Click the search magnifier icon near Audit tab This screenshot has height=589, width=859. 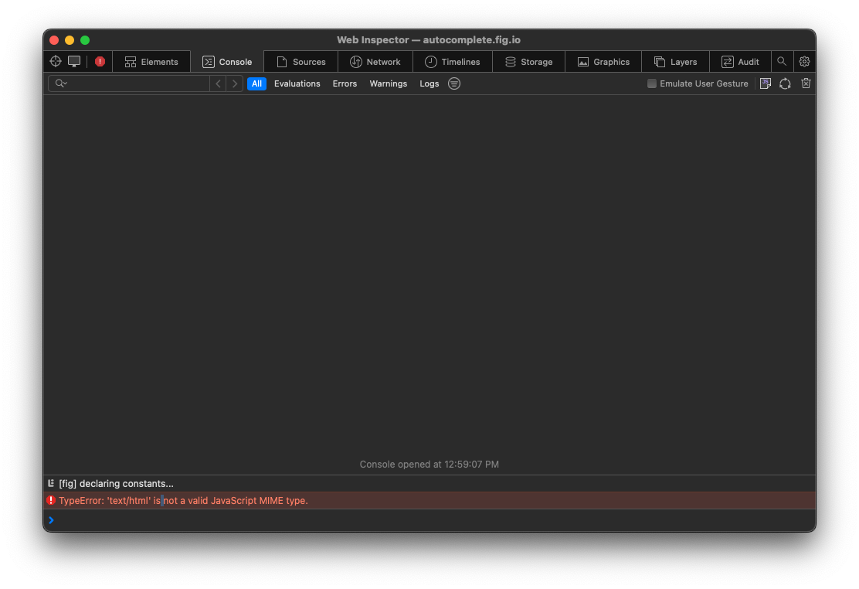click(782, 61)
